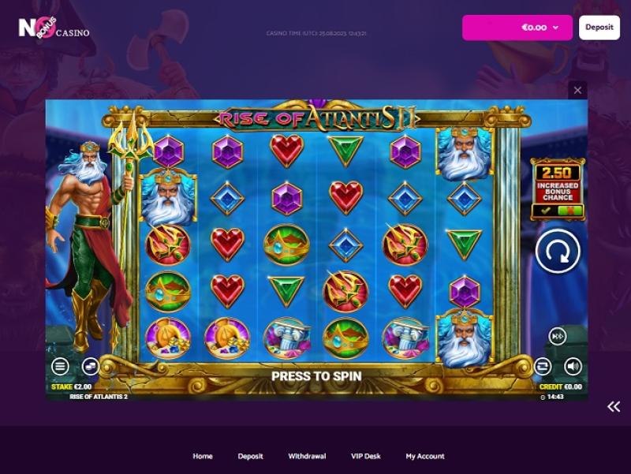Open Withdrawal in footer menu

[307, 457]
